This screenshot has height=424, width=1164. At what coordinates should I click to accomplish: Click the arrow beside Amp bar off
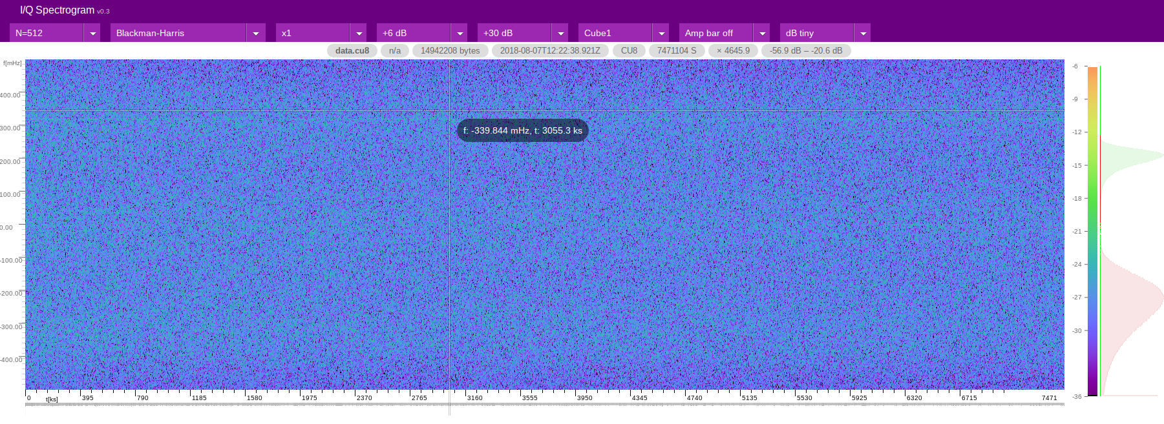pos(762,33)
